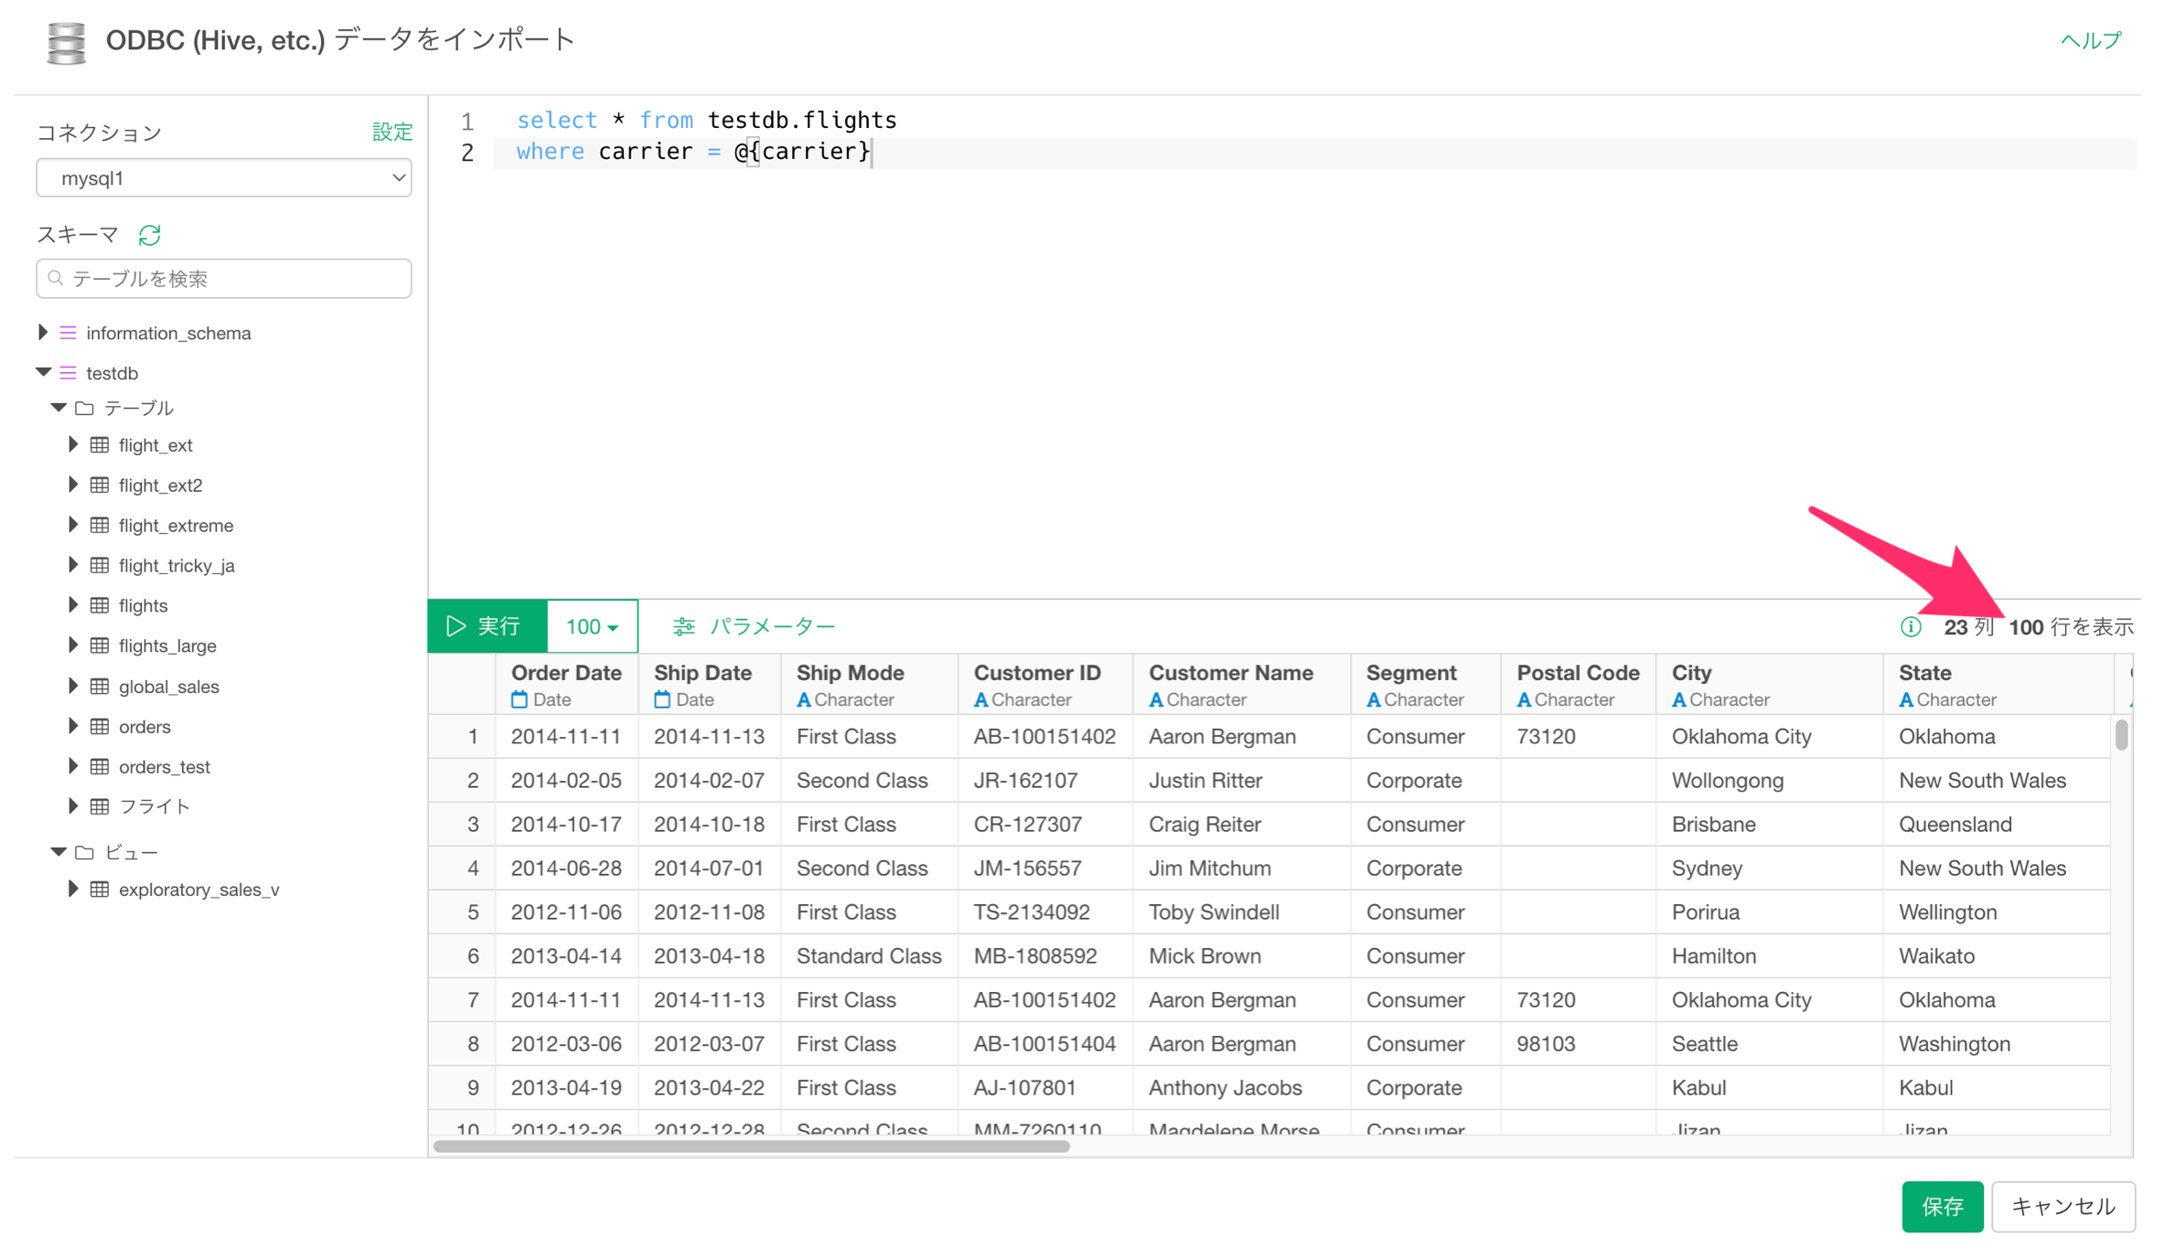Select the flights_large tree item
Screen dimensions: 2164x1258
click(x=167, y=645)
